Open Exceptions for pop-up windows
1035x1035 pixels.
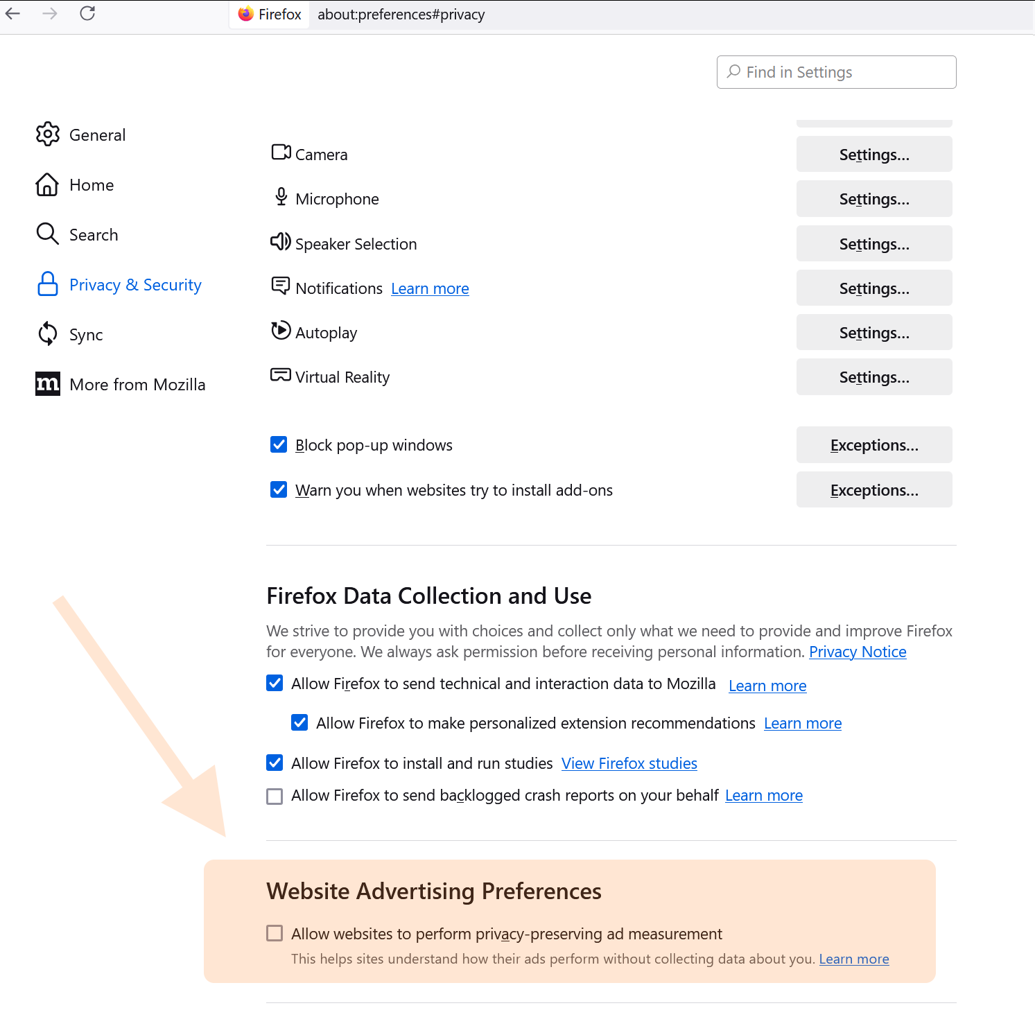point(873,445)
